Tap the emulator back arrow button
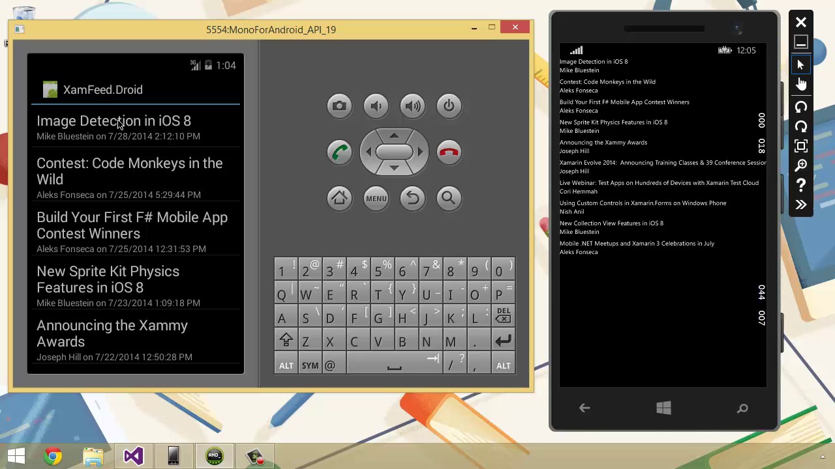This screenshot has height=469, width=835. point(412,198)
